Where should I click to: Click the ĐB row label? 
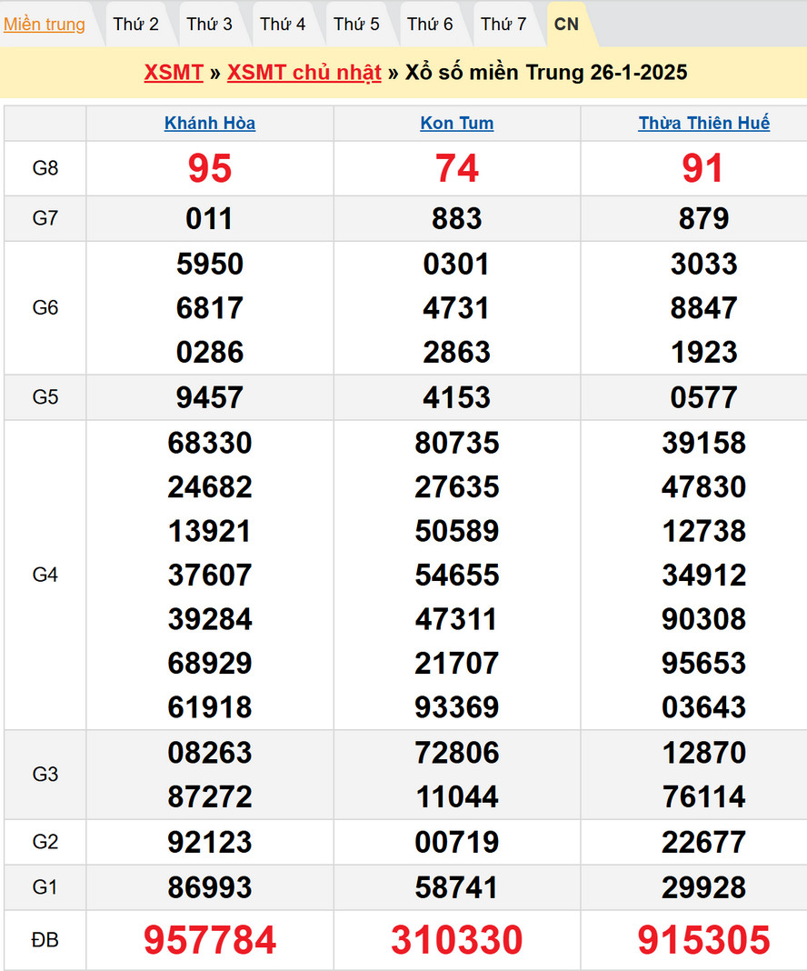[45, 941]
